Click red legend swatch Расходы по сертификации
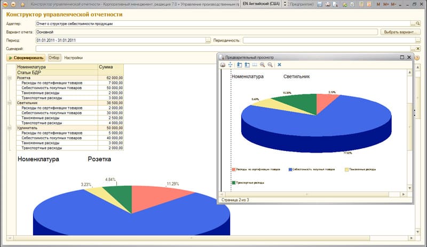Viewport: 427px width, 247px height. 233,170
